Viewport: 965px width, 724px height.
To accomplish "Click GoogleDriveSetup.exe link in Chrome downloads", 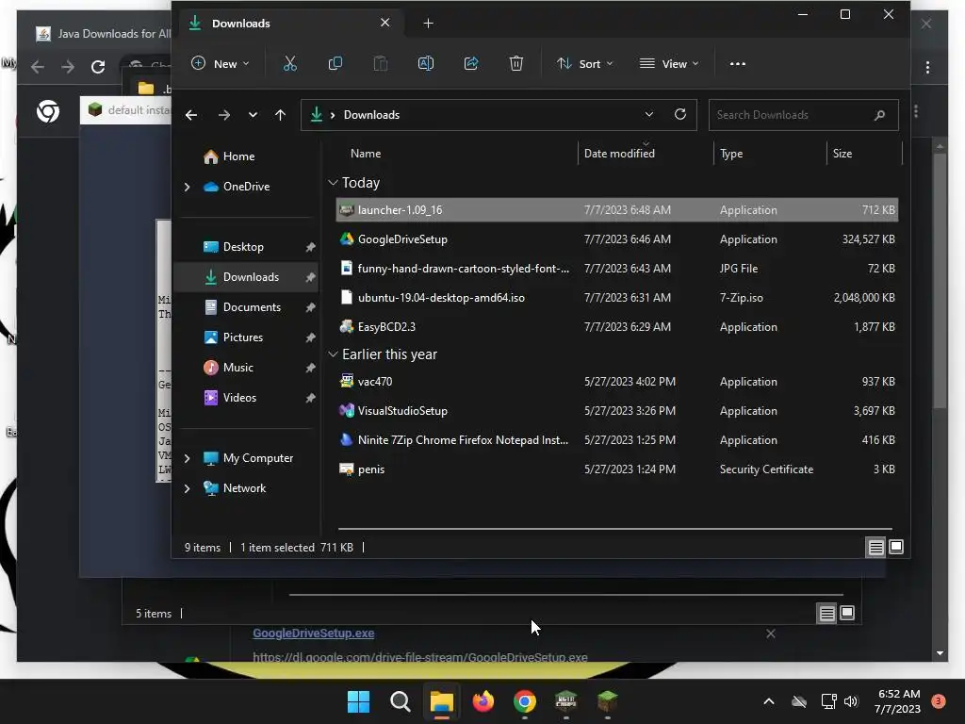I will pos(313,633).
